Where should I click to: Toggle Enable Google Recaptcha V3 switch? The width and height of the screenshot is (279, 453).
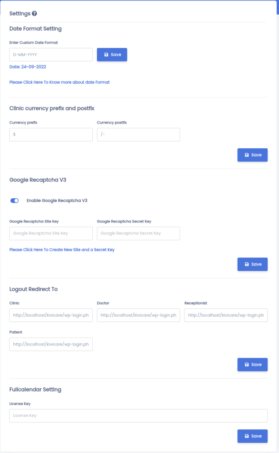click(x=15, y=200)
